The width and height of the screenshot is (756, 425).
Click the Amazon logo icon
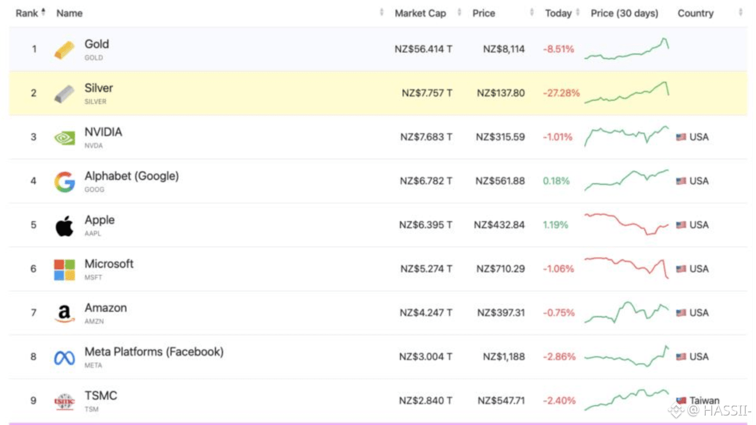pyautogui.click(x=64, y=313)
